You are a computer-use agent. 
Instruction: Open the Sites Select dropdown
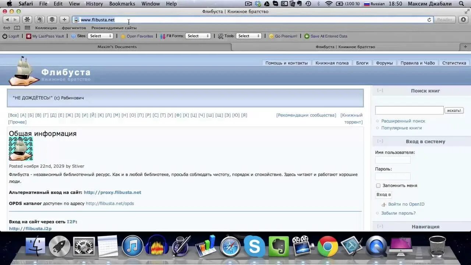[x=100, y=36]
